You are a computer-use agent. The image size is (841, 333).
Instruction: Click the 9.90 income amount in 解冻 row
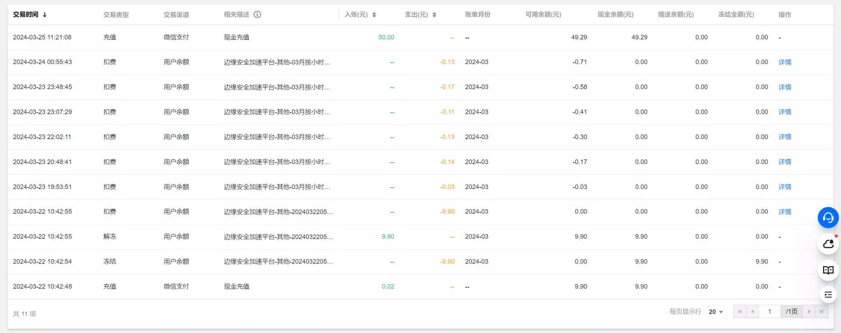388,237
